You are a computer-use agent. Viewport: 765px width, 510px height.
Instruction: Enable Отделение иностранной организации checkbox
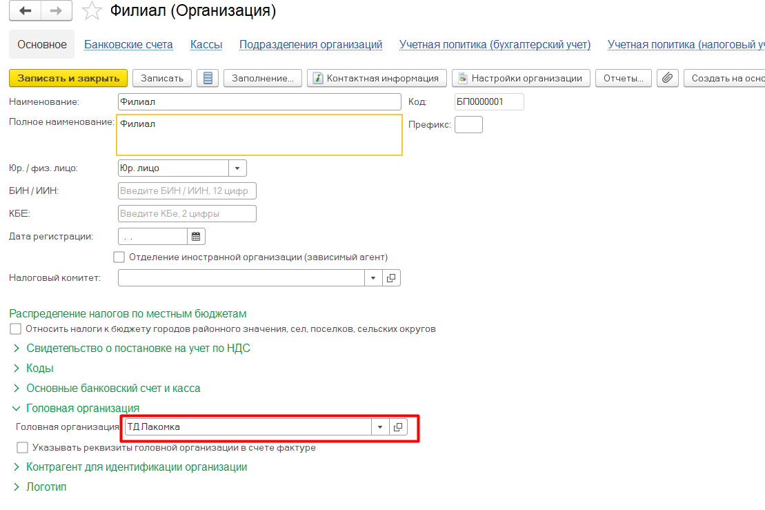click(x=119, y=257)
